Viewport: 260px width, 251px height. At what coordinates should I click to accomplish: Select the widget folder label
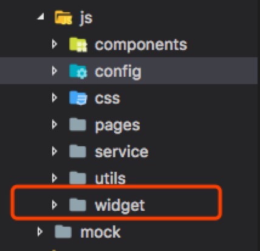pos(120,205)
